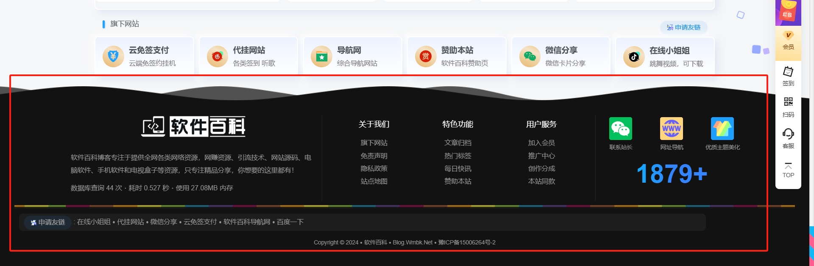The width and height of the screenshot is (814, 266).
Task: Click the 签到 check-in icon
Action: [788, 76]
